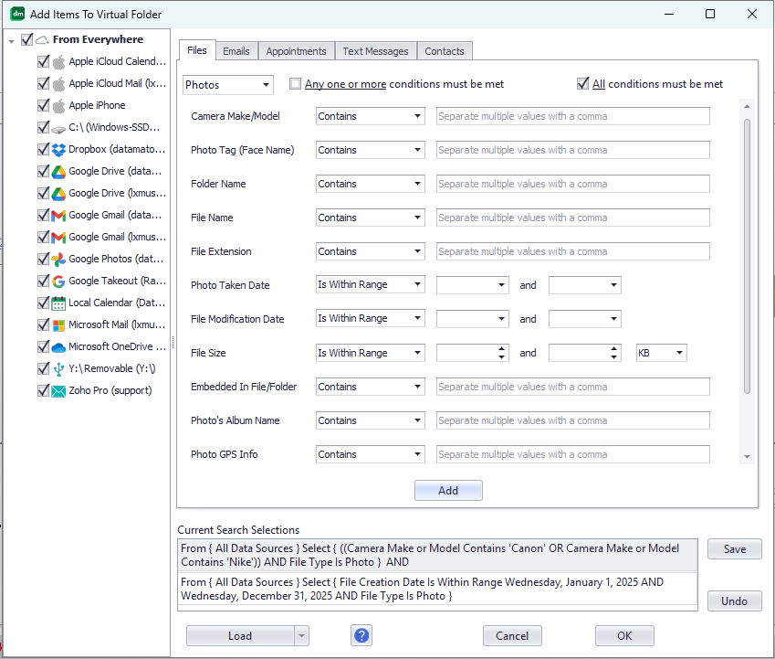Collapse the From Everywhere tree node
775x659 pixels.
(x=10, y=39)
